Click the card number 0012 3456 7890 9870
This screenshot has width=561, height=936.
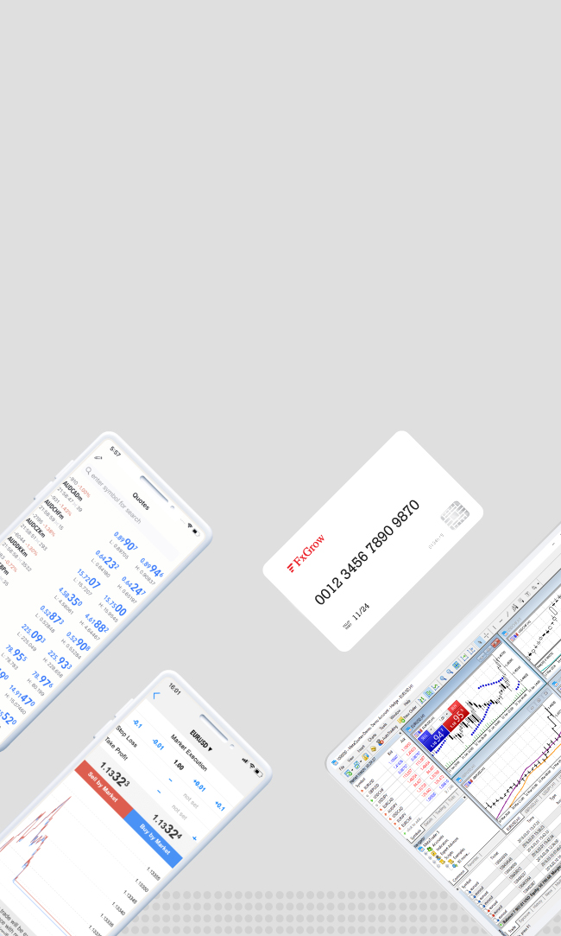(x=367, y=552)
